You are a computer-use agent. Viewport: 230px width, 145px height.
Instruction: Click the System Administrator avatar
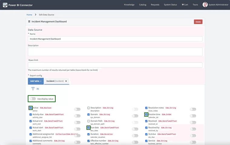point(205,5)
